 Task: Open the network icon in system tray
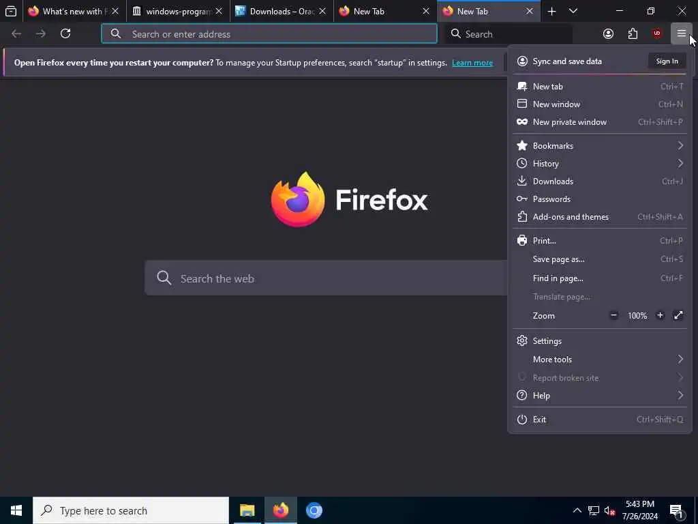[594, 510]
